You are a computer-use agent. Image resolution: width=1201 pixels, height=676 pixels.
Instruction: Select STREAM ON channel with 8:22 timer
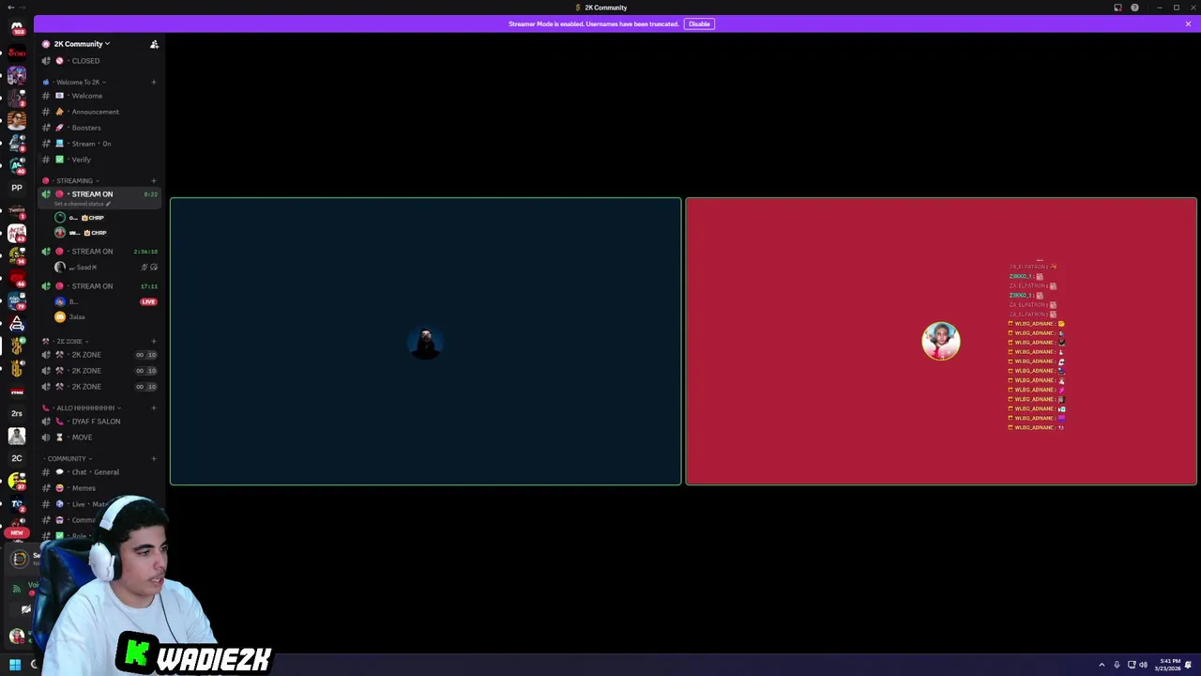(99, 194)
